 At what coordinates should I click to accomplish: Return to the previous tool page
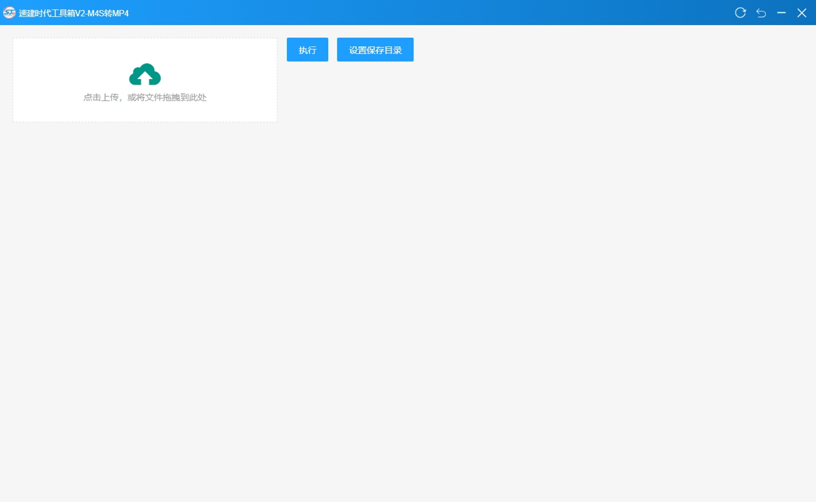pos(761,13)
